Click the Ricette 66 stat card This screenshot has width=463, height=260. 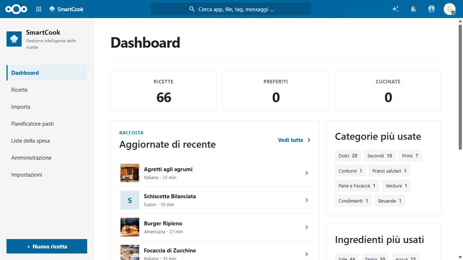[163, 91]
